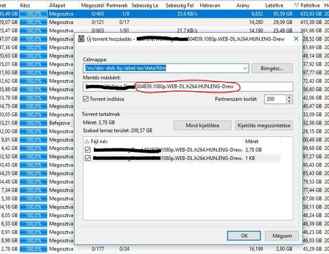Close the Új torrent hozzáadás dialog
This screenshot has width=329, height=254.
click(x=296, y=39)
